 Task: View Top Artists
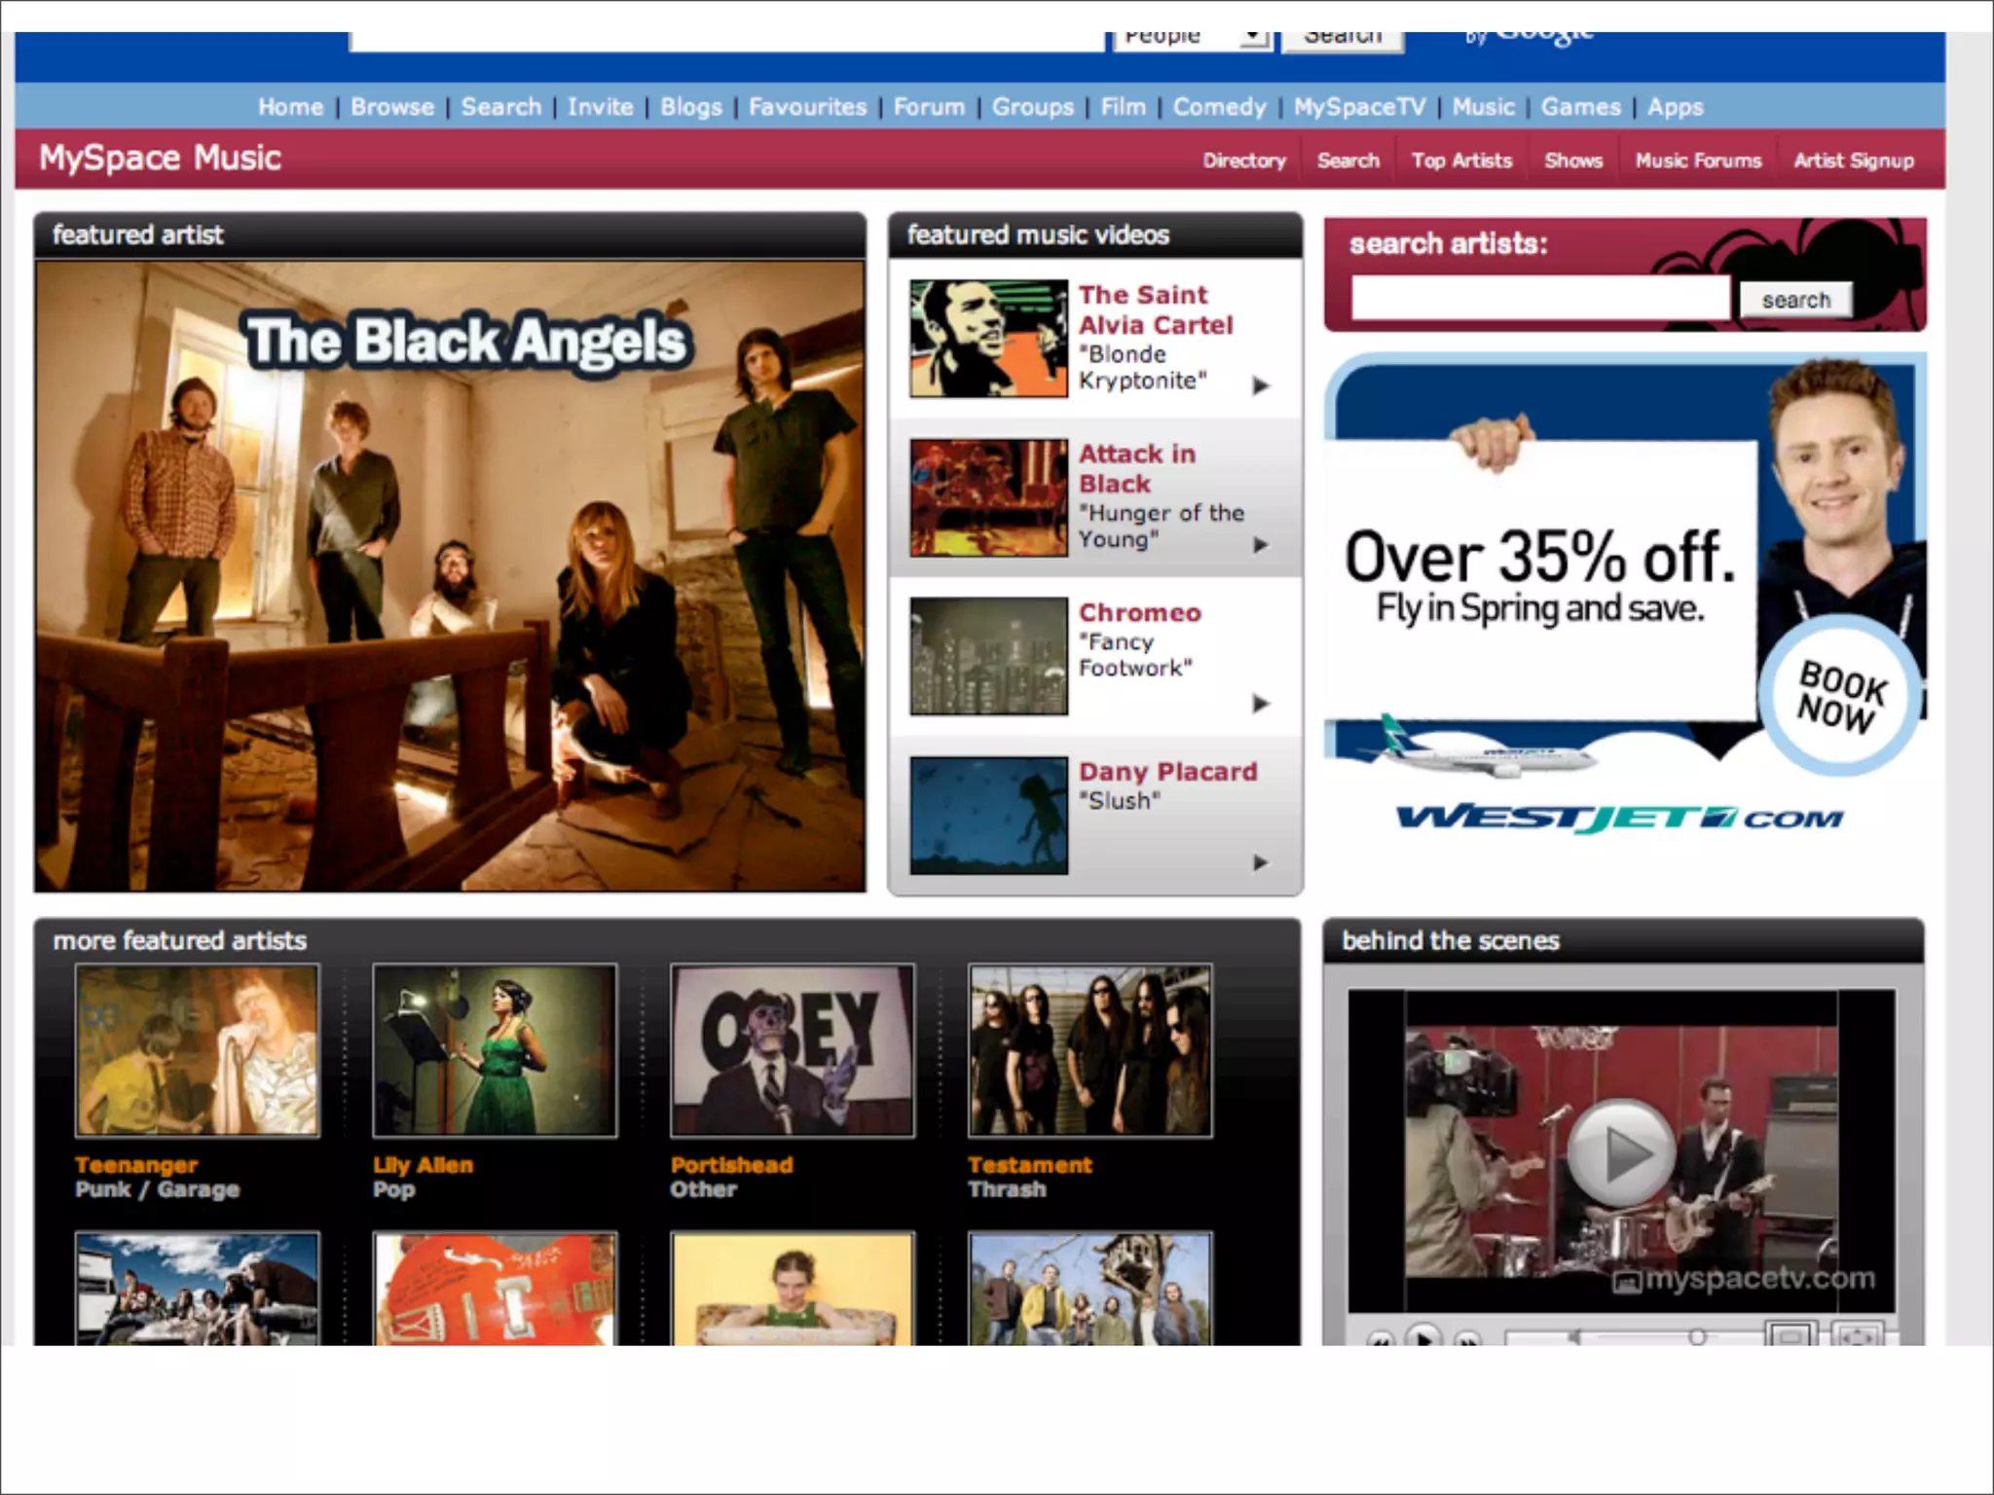[x=1461, y=161]
